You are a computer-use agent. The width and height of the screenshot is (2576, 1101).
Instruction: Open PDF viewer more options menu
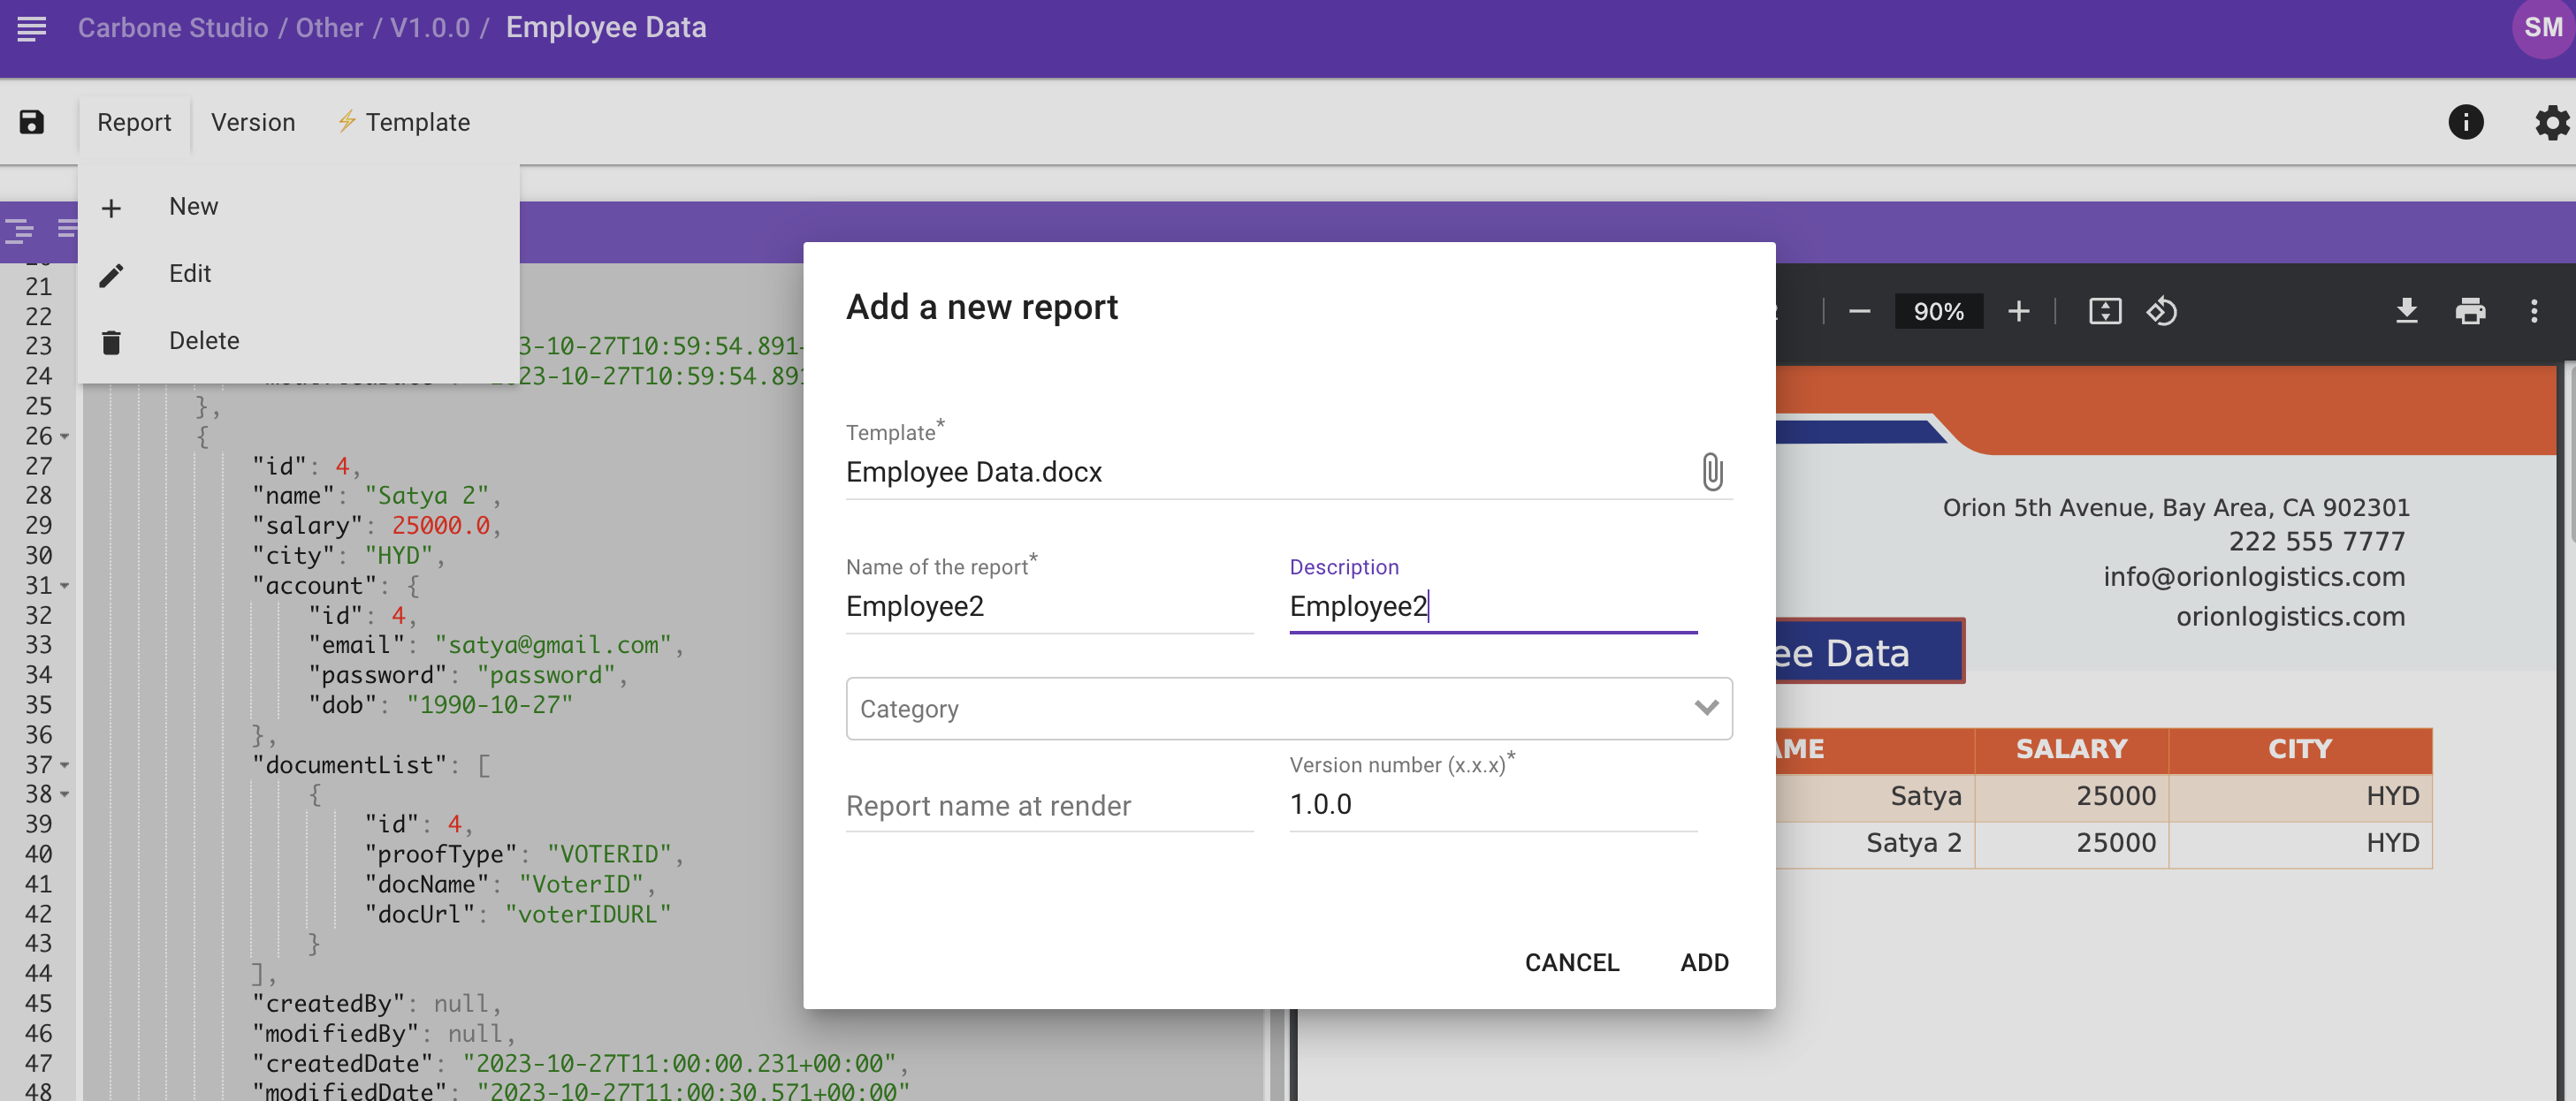[2533, 311]
